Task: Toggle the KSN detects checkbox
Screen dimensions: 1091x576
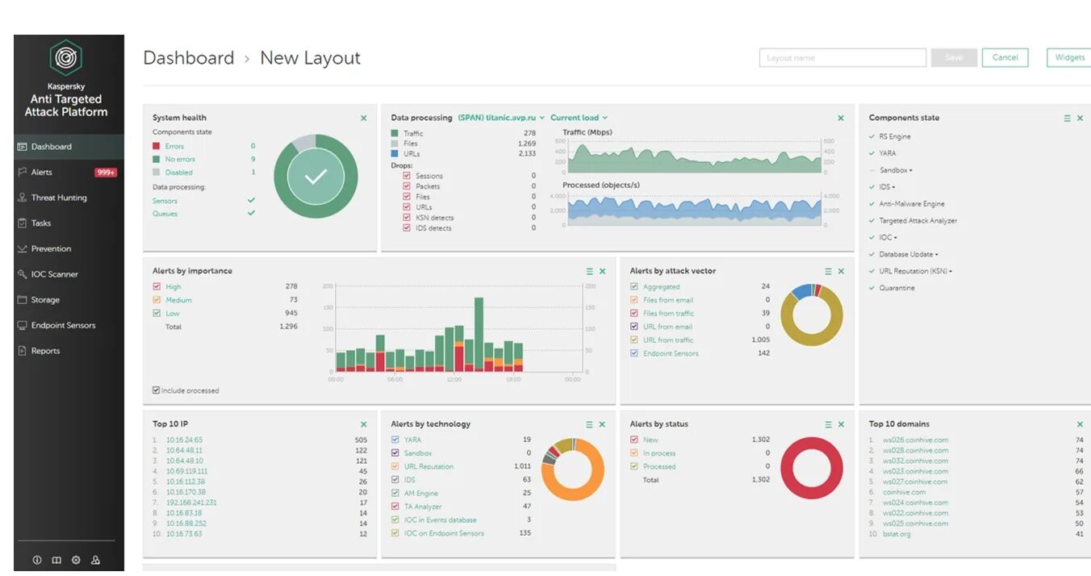Action: (x=407, y=217)
